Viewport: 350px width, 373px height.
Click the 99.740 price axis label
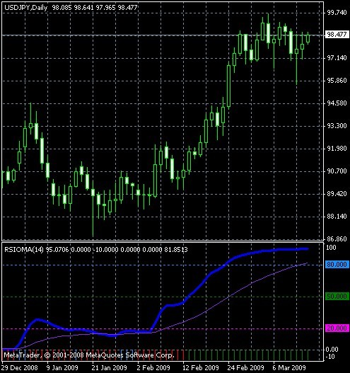coord(337,13)
